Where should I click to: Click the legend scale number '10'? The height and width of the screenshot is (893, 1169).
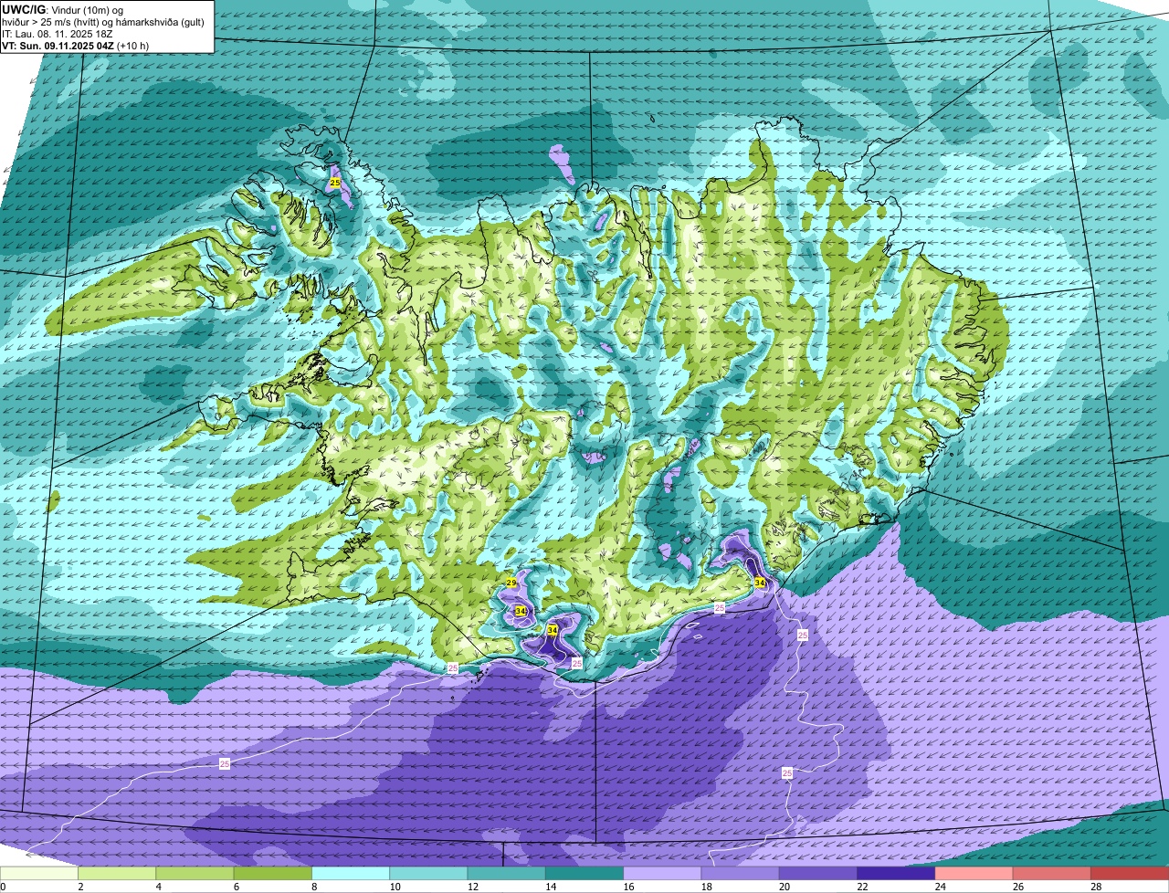pos(394,887)
